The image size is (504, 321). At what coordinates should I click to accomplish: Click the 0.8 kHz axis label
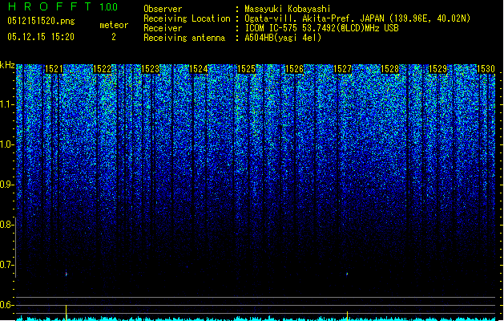pyautogui.click(x=6, y=225)
